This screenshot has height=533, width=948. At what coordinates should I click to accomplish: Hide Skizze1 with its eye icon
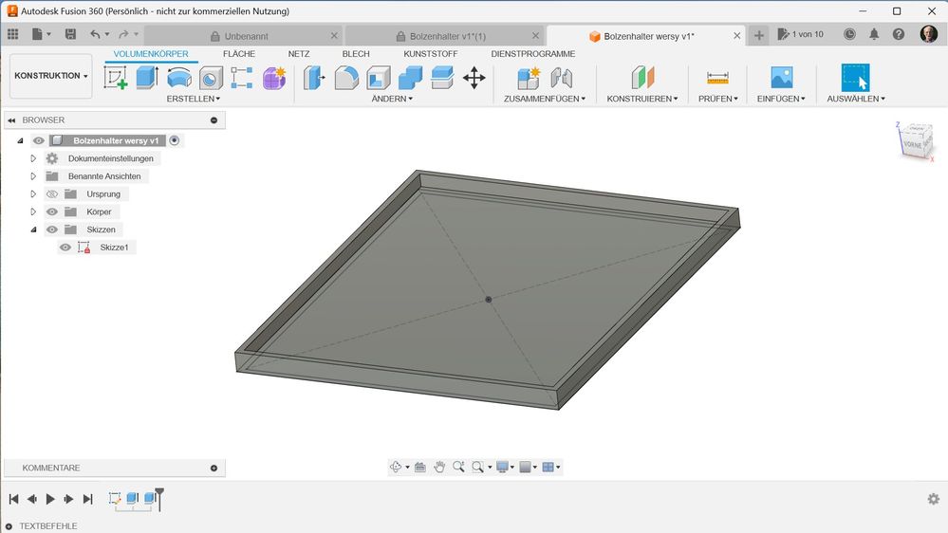tap(65, 248)
